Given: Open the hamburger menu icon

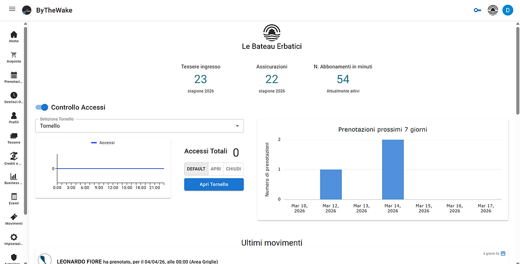Looking at the screenshot, I should point(12,9).
